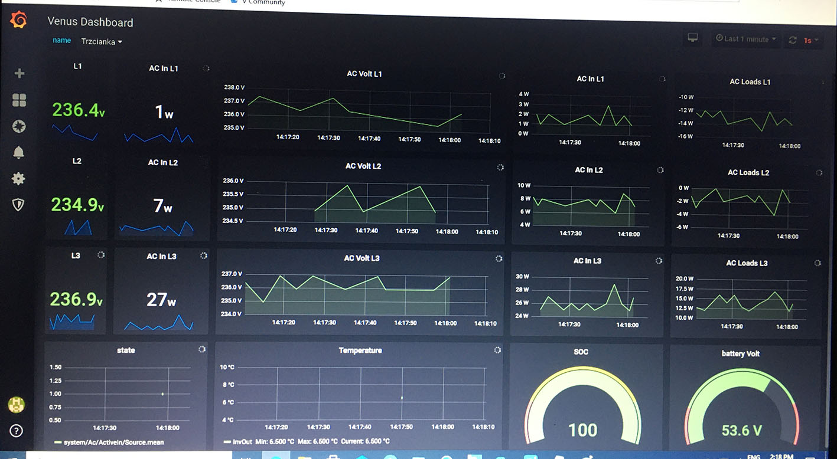Open the L3 voltage stat panel title
This screenshot has width=837, height=459.
point(76,255)
